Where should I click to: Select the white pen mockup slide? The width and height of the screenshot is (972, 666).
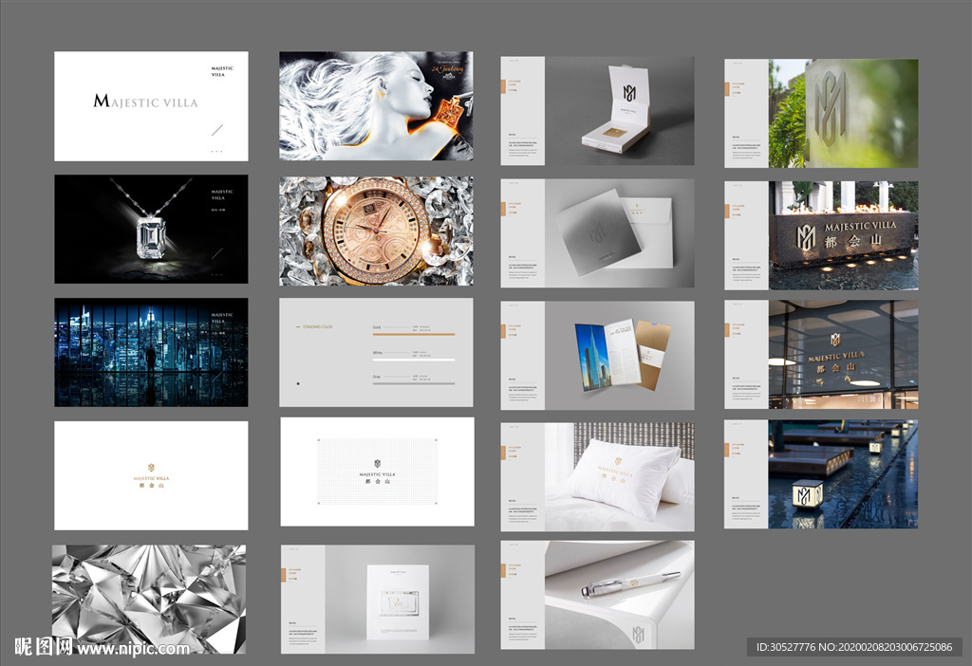597,595
